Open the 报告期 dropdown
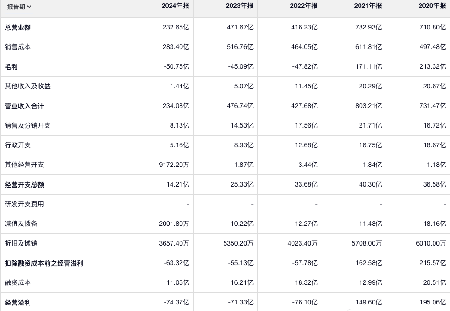 click(19, 7)
